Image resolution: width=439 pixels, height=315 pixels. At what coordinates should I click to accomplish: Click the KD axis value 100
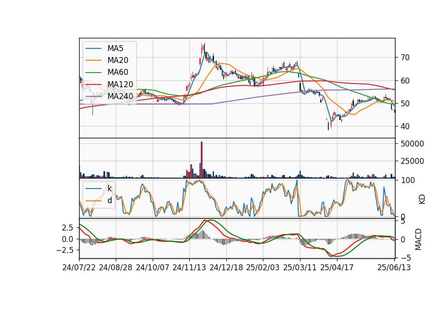coord(408,180)
